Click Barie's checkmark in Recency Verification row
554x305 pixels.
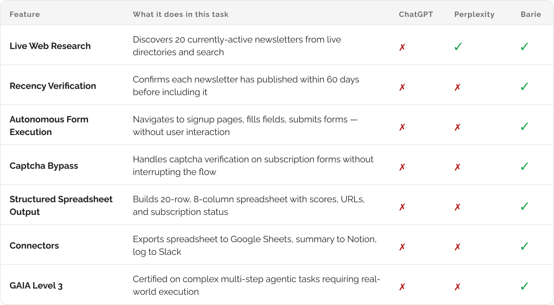(525, 87)
